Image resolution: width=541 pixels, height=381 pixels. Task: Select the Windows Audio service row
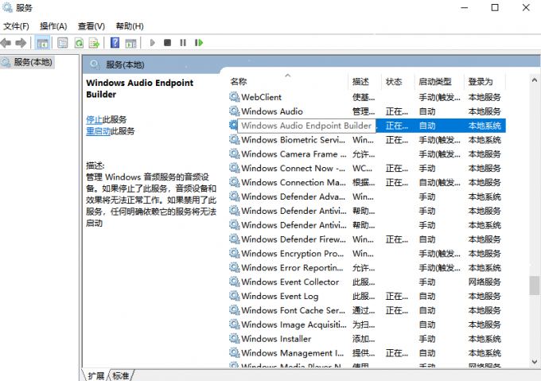click(367, 111)
